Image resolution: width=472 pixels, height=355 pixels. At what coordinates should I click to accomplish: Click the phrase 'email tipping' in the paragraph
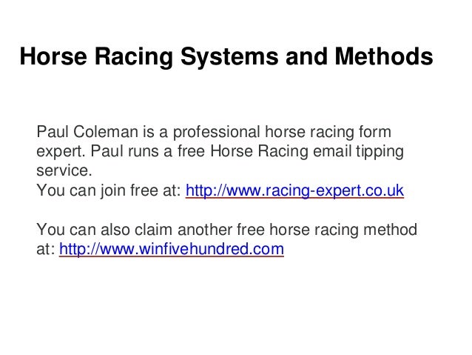[358, 151]
